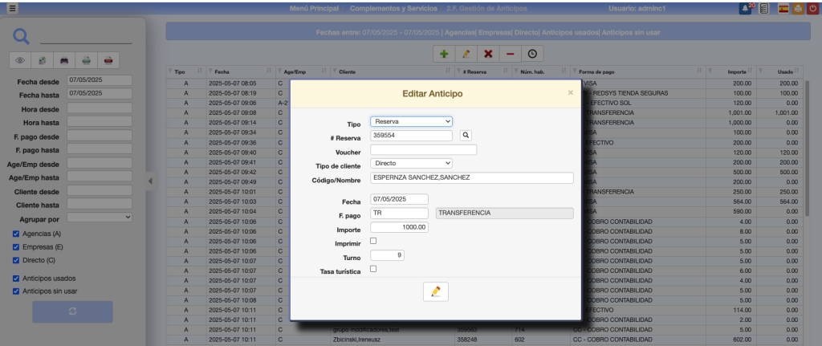The image size is (822, 346).
Task: Click the green plus add icon
Action: [x=444, y=54]
